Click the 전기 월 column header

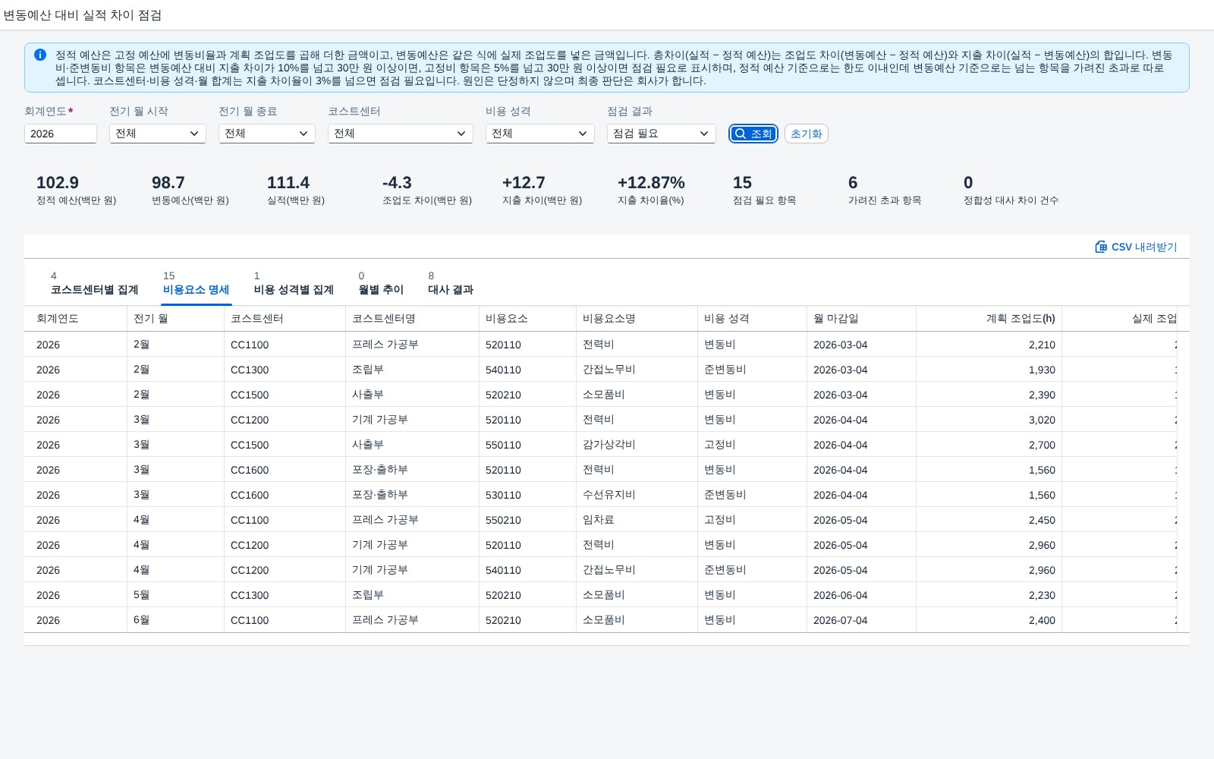tap(176, 319)
